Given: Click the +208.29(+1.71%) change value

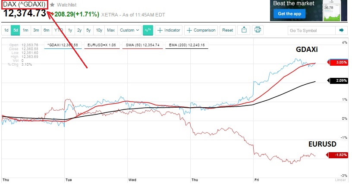Looking at the screenshot, I should click(75, 14).
